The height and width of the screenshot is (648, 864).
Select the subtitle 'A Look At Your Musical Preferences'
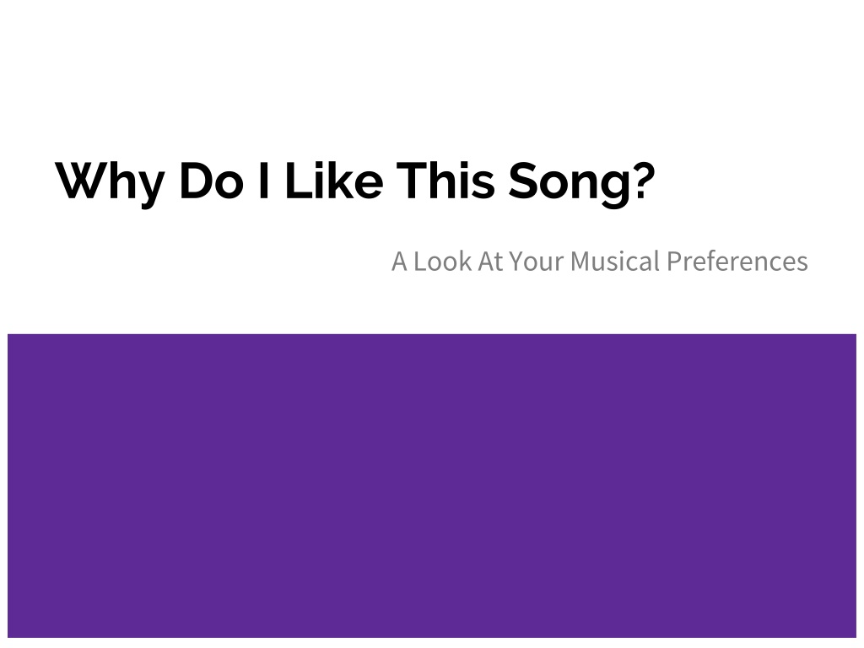600,262
